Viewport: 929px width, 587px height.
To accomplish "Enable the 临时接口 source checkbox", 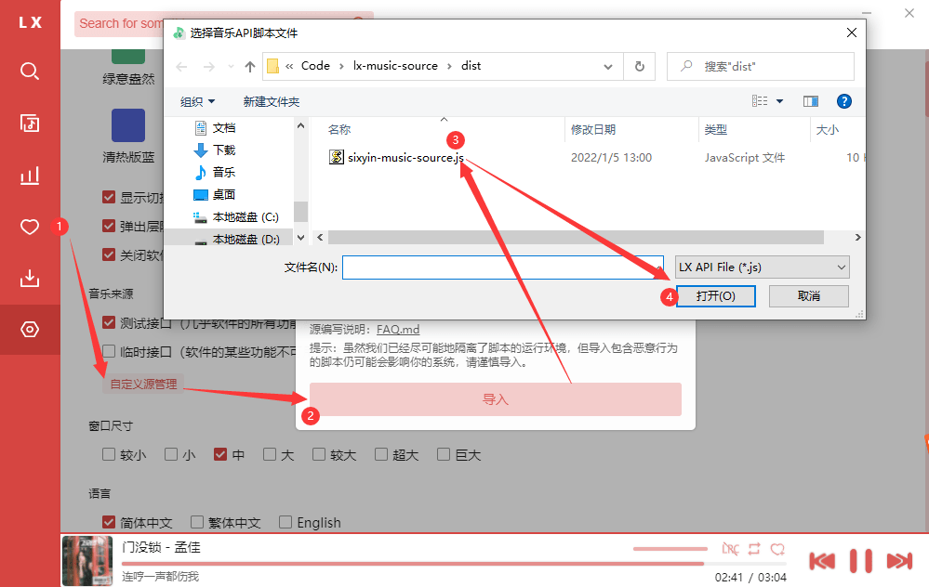I will (x=109, y=350).
